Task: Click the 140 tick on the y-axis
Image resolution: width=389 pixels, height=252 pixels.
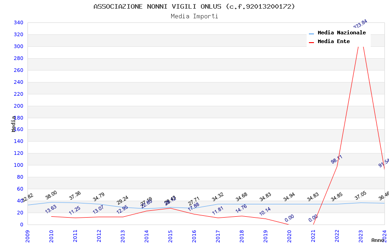Action: pos(19,141)
